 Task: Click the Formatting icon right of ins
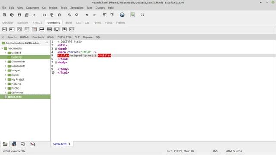tap(56, 29)
